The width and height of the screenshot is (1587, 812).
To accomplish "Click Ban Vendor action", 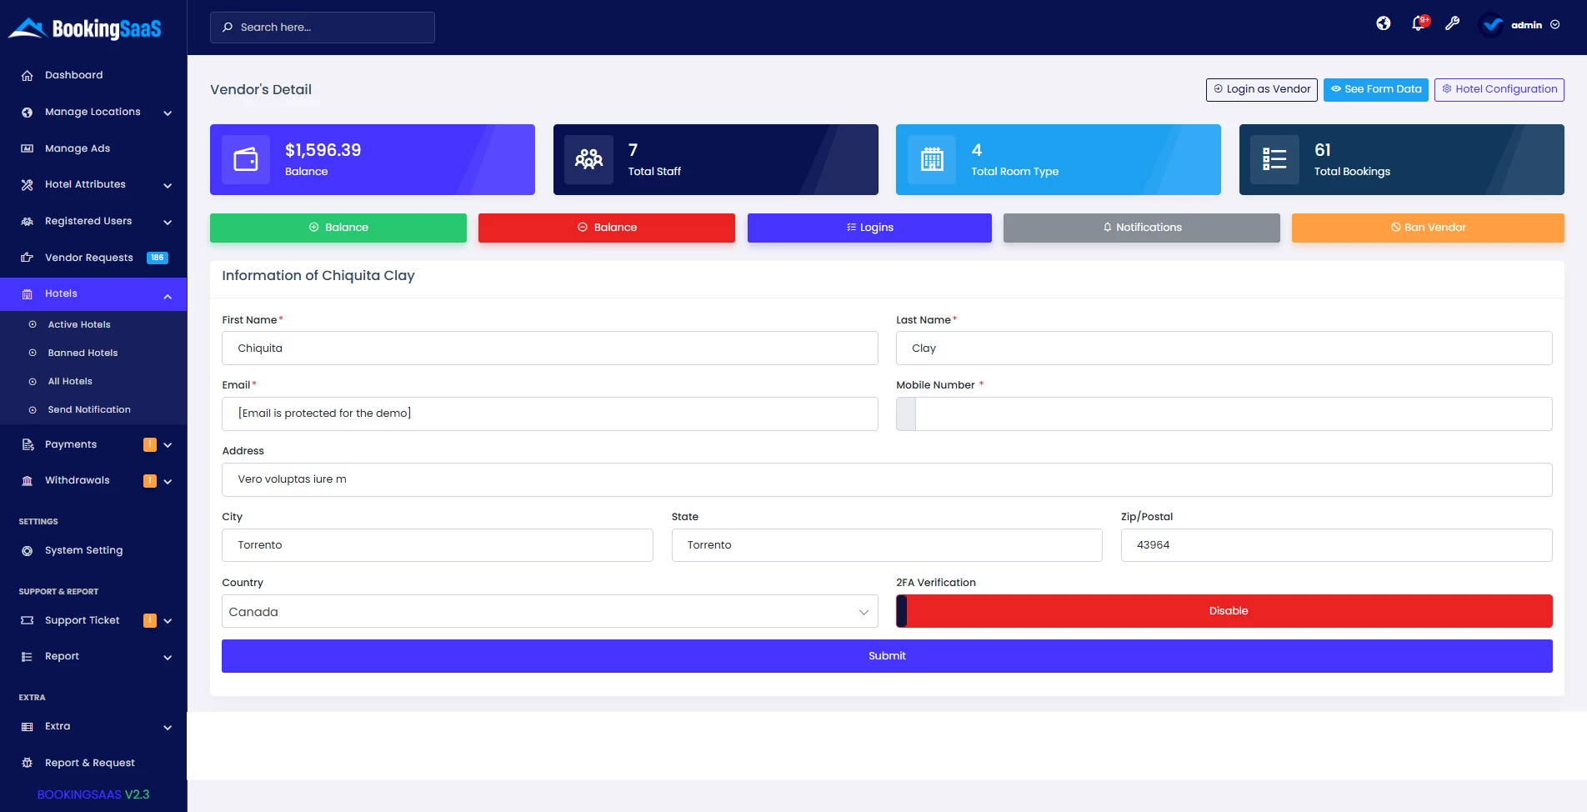I will tap(1428, 227).
